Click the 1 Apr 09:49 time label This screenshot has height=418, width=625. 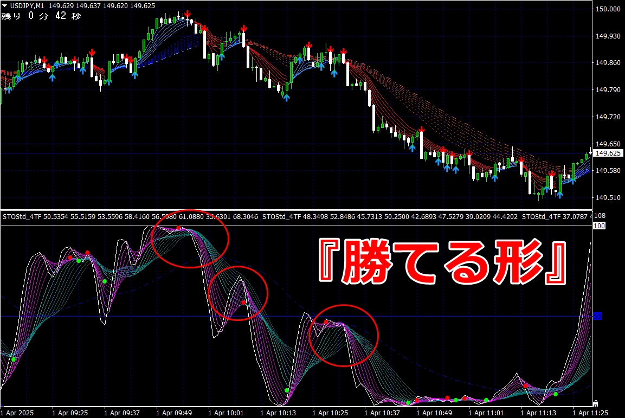pos(174,413)
